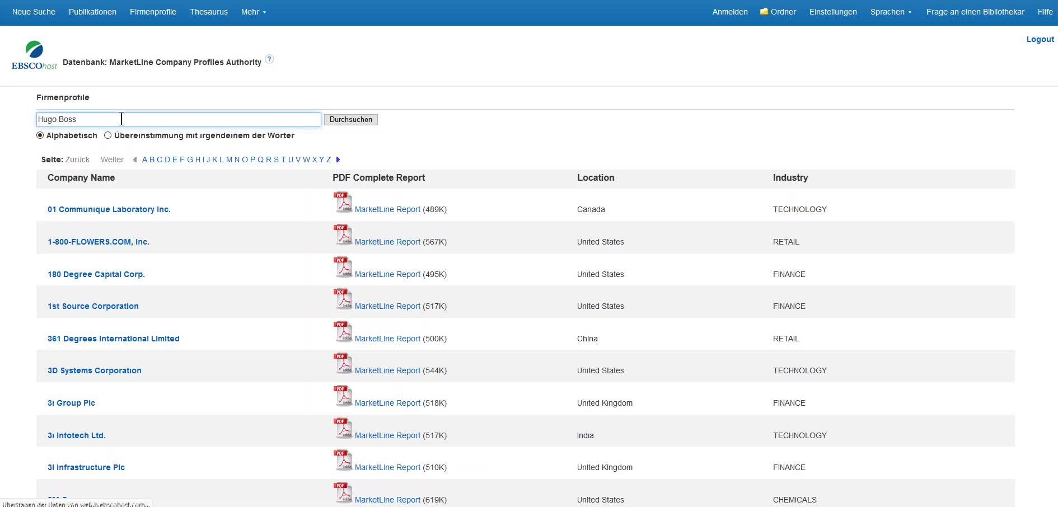The width and height of the screenshot is (1058, 507).
Task: Click CHEMICALS industry cell
Action: pyautogui.click(x=795, y=500)
